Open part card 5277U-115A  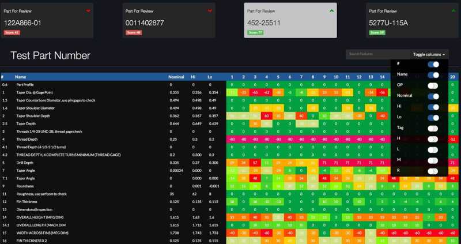click(x=412, y=21)
